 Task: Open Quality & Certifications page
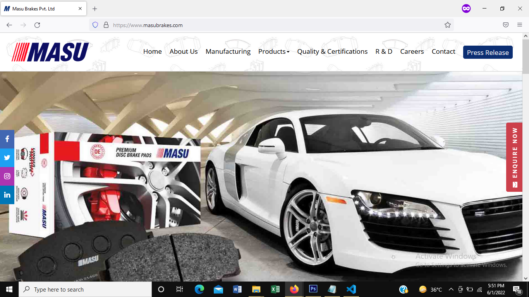(332, 51)
